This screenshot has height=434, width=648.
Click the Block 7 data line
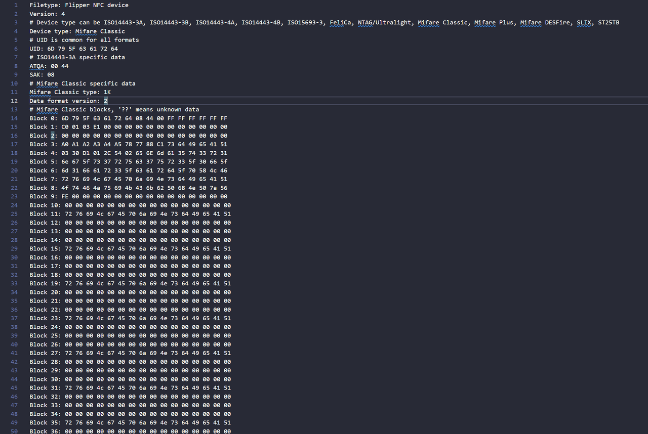[x=129, y=179]
